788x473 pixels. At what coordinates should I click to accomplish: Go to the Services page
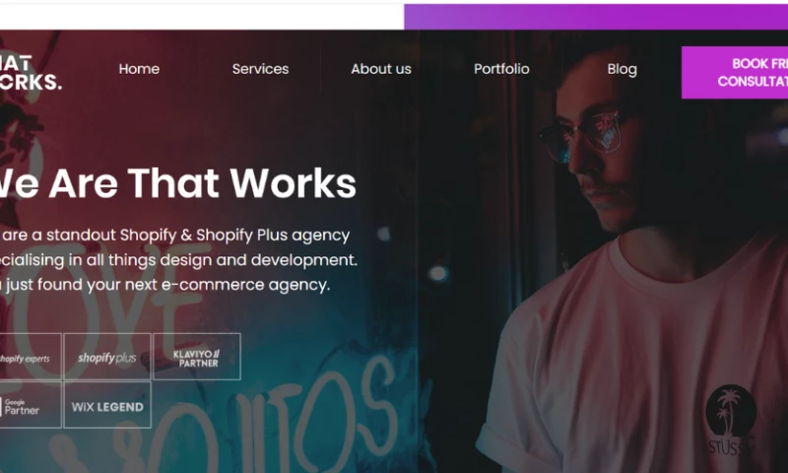tap(260, 69)
